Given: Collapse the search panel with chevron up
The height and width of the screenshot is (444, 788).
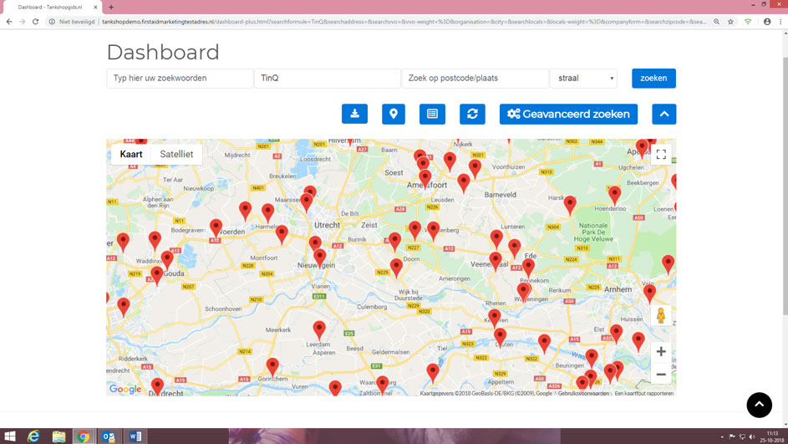Looking at the screenshot, I should [x=663, y=114].
